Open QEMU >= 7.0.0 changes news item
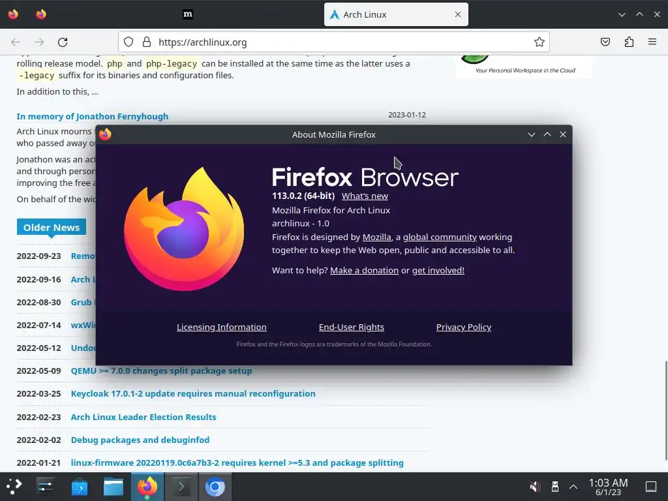The width and height of the screenshot is (668, 501). coord(162,371)
